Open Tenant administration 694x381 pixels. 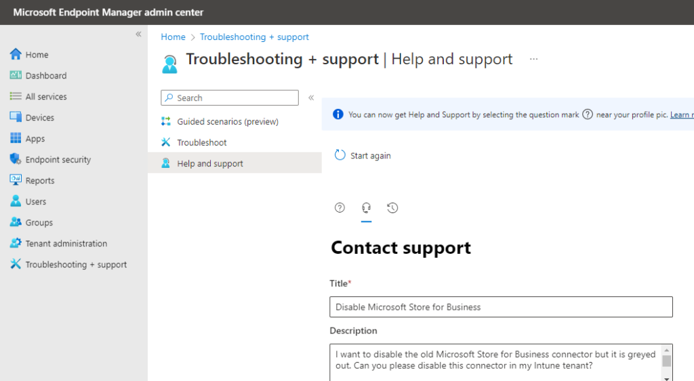(x=66, y=244)
